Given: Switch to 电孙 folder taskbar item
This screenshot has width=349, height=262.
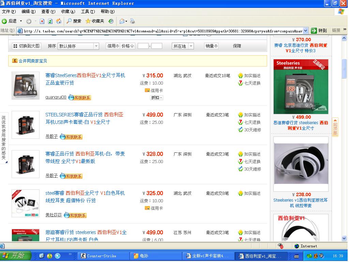Looking at the screenshot, I should click(156, 256).
